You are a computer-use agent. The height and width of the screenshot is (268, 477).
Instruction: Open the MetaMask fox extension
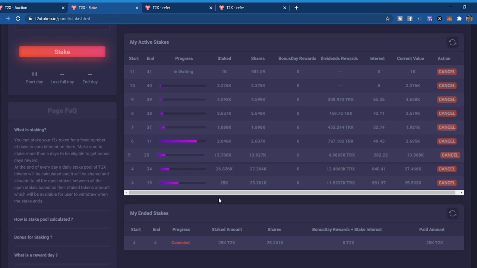pyautogui.click(x=449, y=19)
